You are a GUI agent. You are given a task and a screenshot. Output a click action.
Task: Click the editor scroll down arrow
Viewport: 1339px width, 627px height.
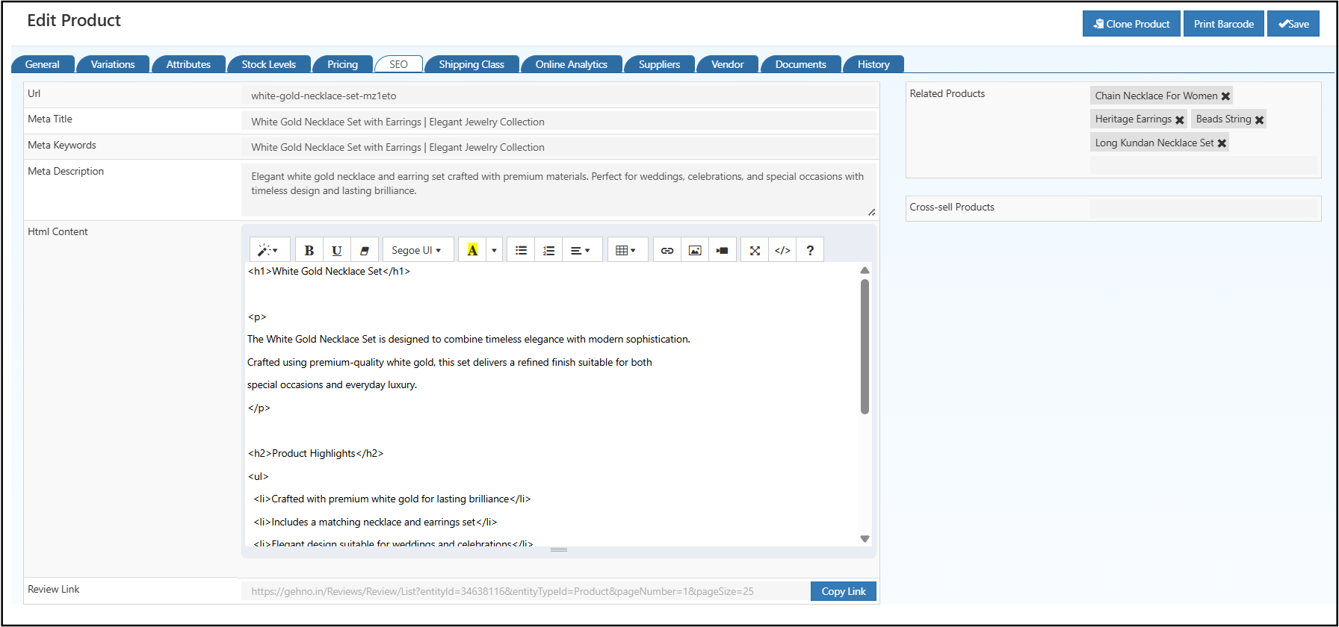865,539
